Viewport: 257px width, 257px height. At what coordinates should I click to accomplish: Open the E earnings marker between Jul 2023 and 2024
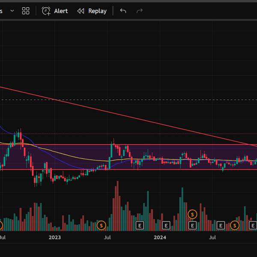point(140,226)
